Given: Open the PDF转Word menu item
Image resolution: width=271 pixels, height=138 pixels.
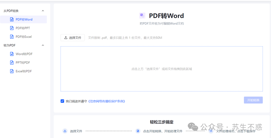Looking at the screenshot, I should 24,20.
